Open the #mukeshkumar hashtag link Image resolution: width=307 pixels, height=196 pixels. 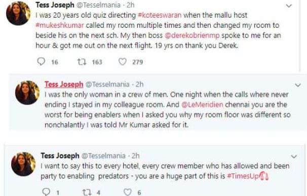[x=60, y=25]
